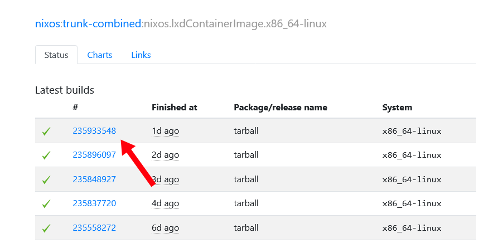Viewport: 498px width, 248px height.
Task: Open the trunk-combined jobset link
Action: tap(101, 24)
